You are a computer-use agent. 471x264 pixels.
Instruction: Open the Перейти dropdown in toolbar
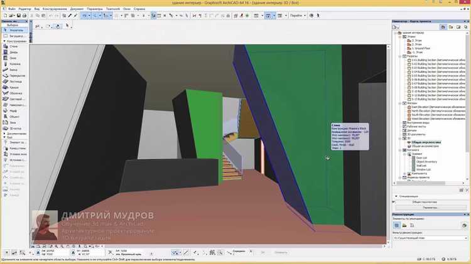click(x=298, y=16)
